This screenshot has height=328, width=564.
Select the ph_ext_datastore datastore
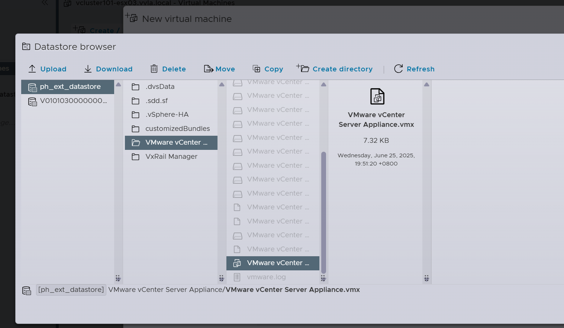tap(70, 87)
